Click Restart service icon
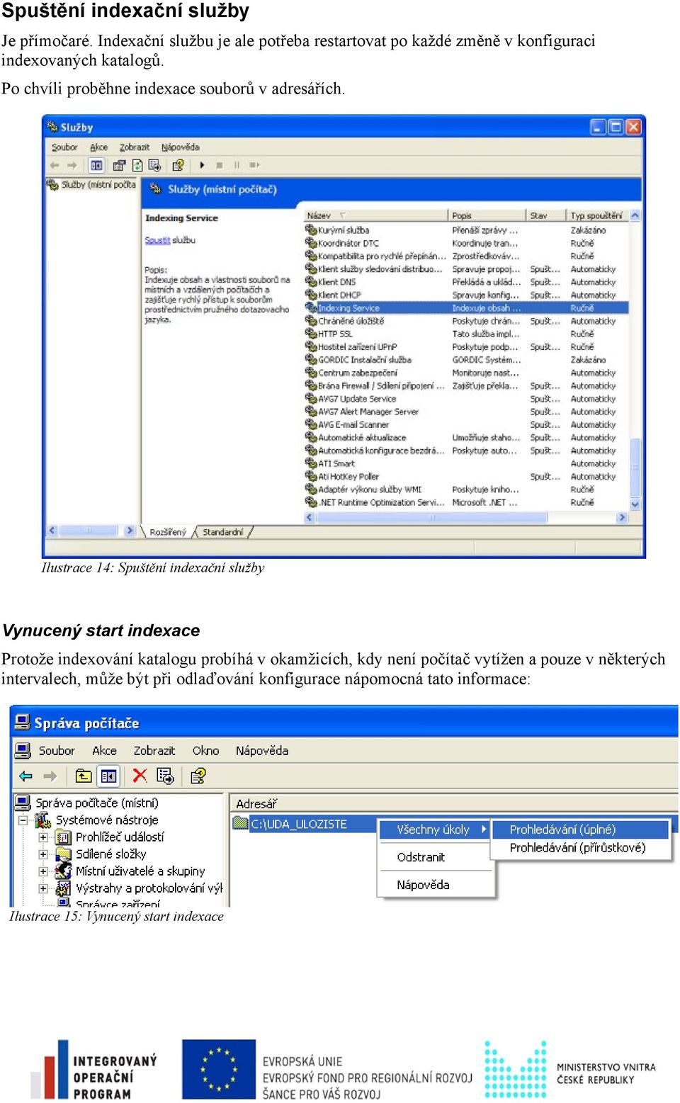Screen dimensions: 680x1103 [254, 165]
